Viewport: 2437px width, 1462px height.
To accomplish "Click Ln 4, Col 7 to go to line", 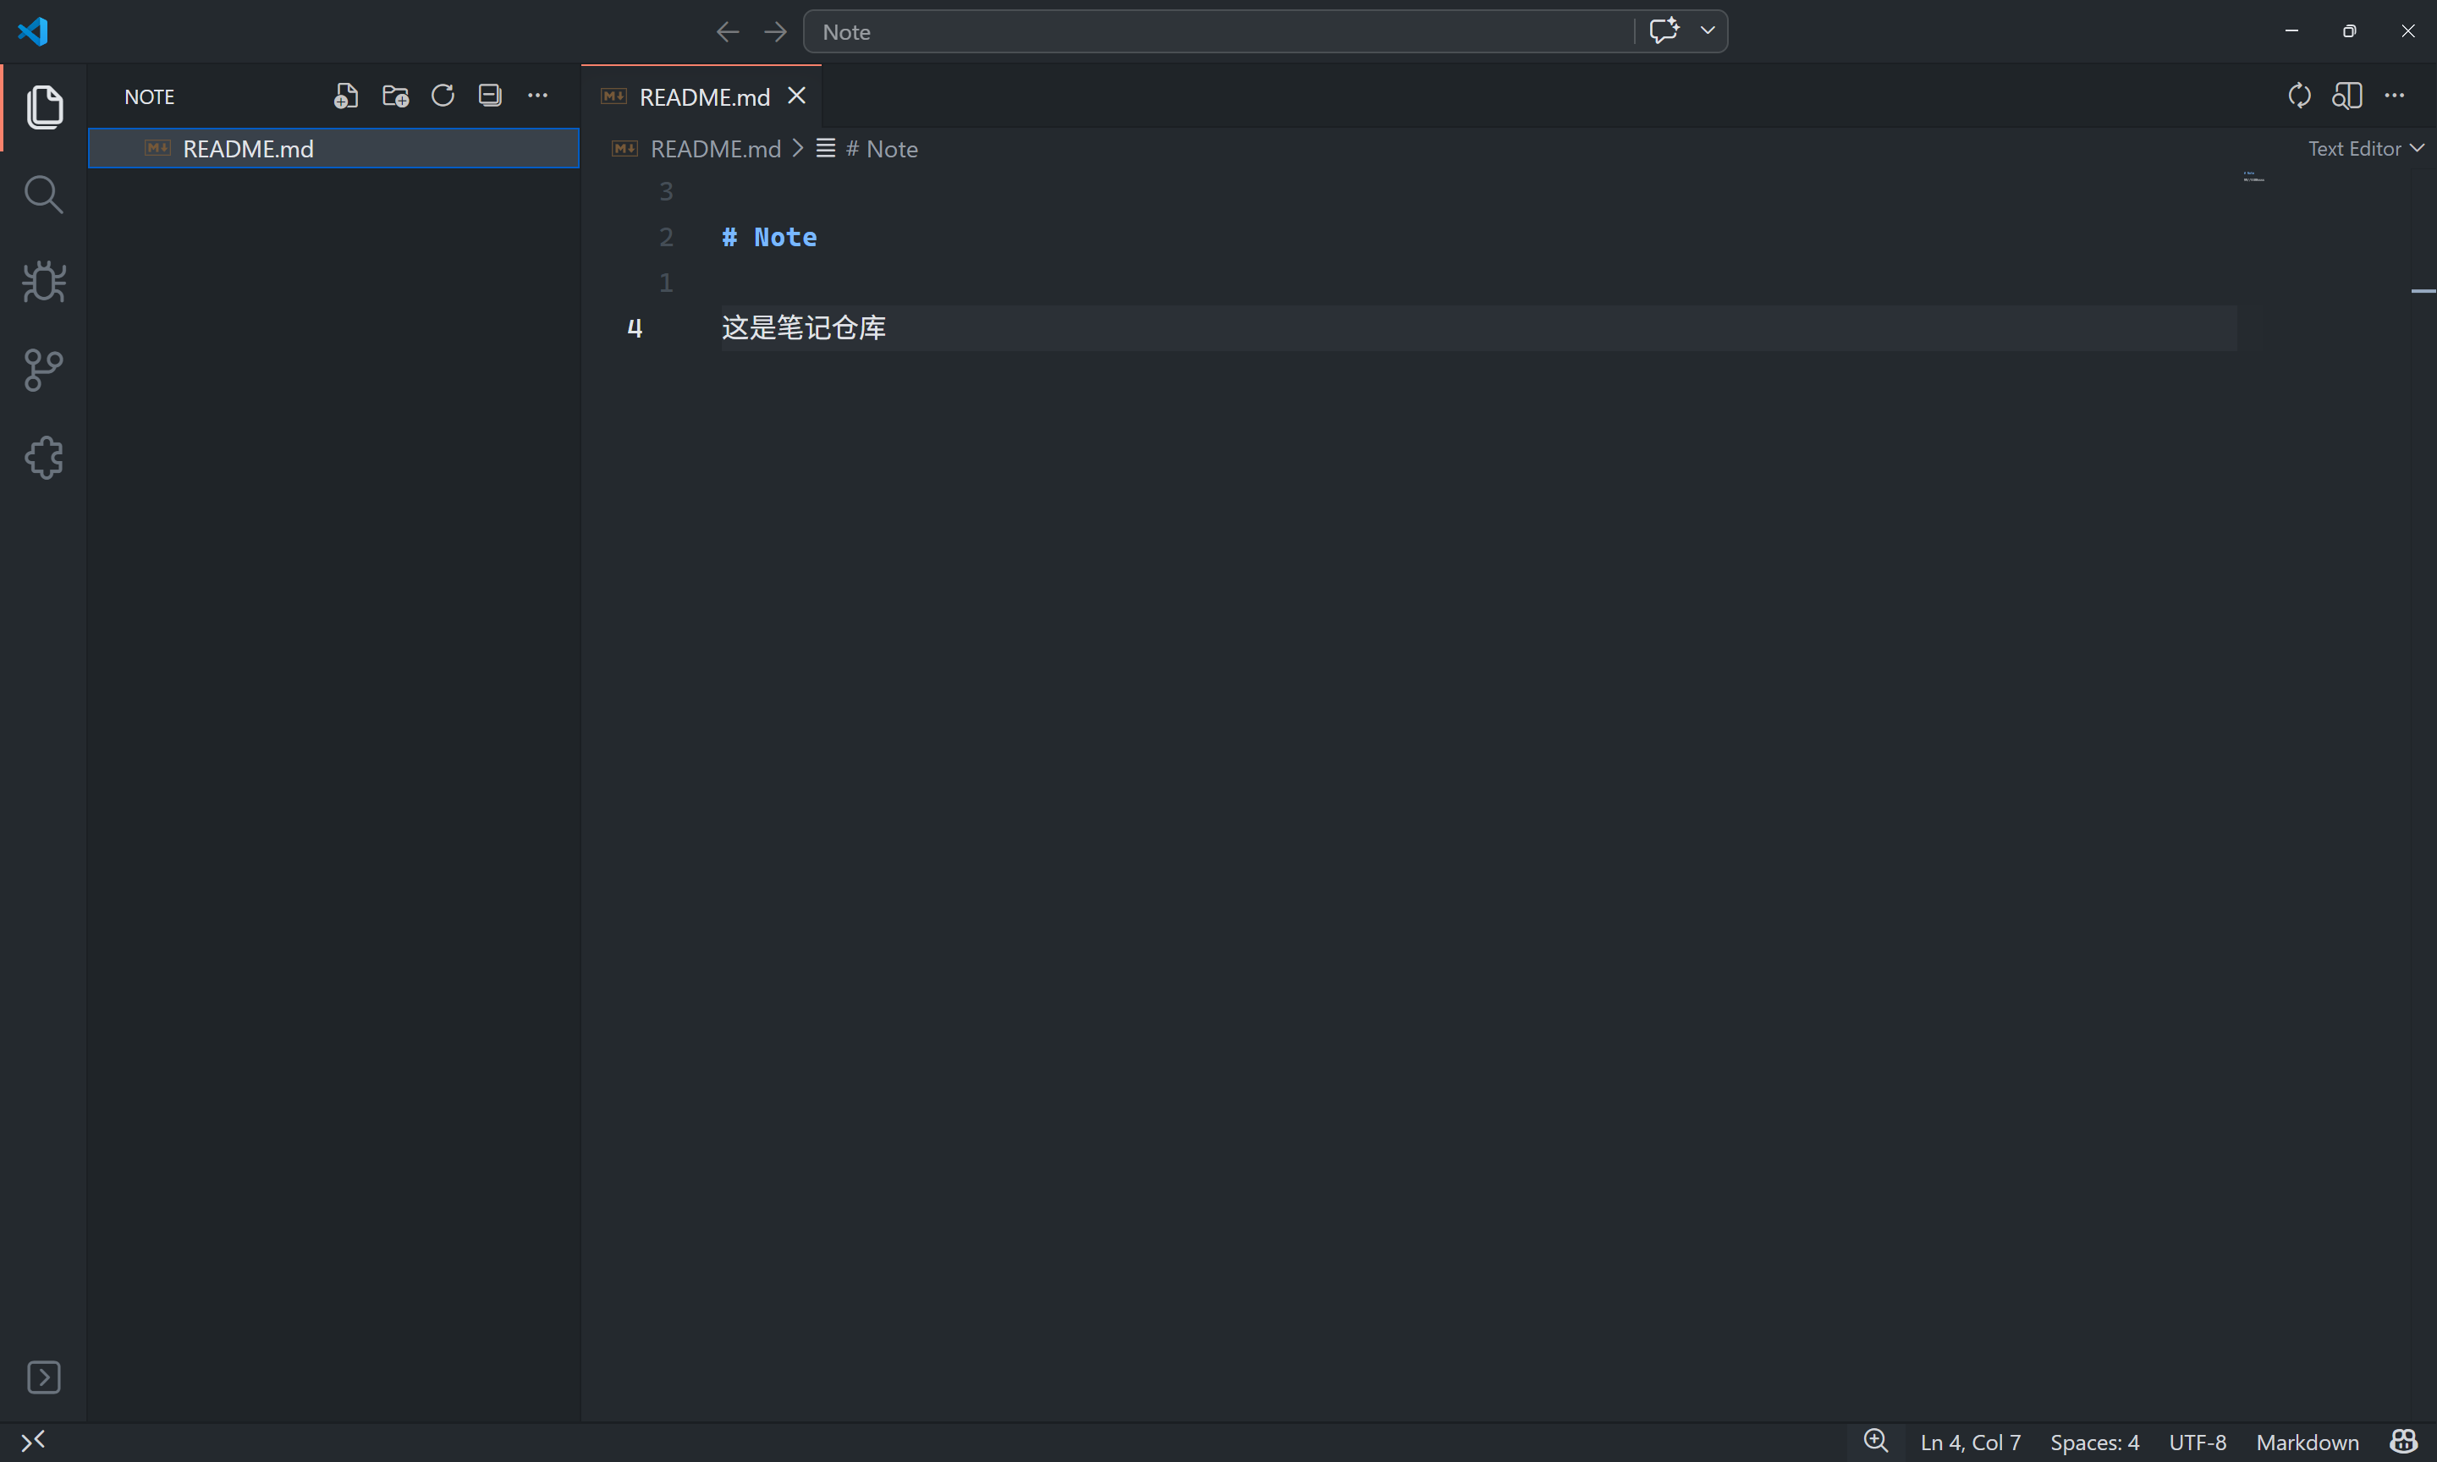I will click(1970, 1442).
